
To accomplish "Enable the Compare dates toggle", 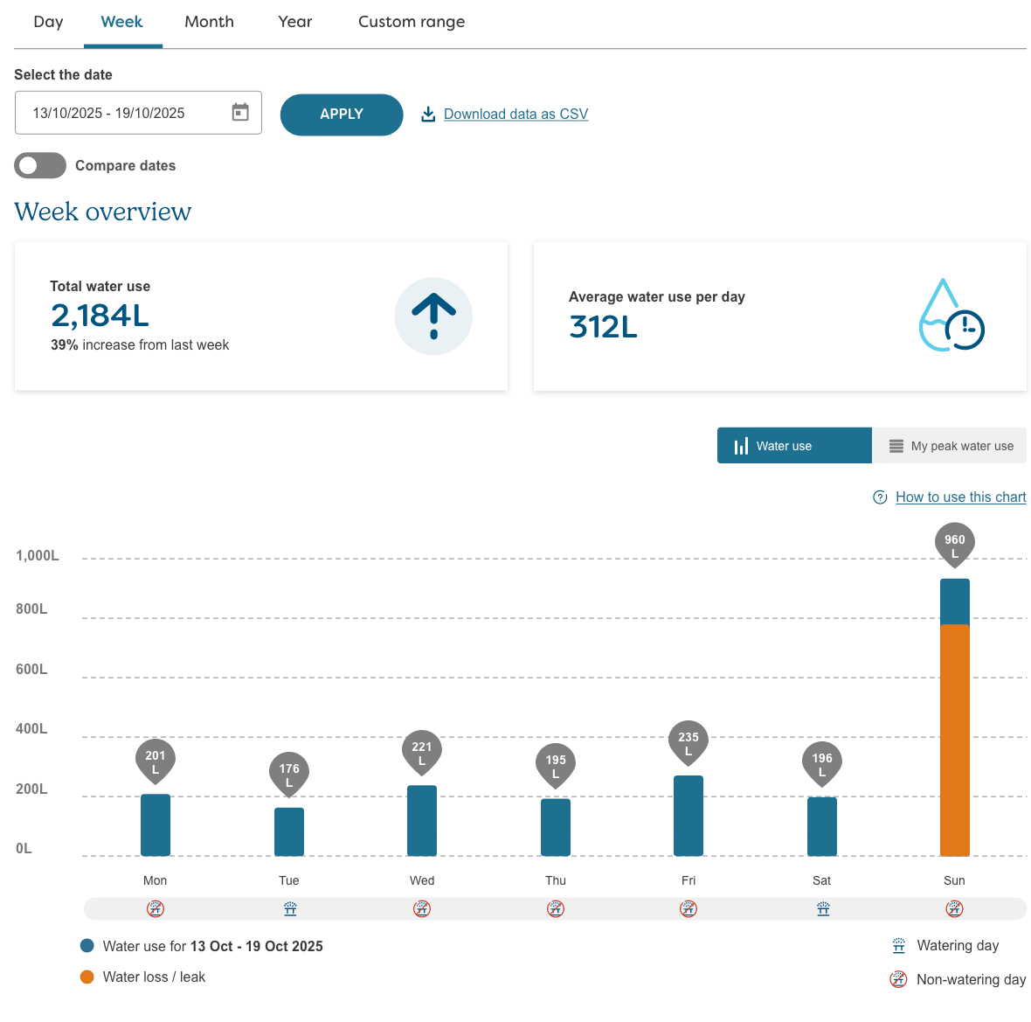I will pos(40,165).
